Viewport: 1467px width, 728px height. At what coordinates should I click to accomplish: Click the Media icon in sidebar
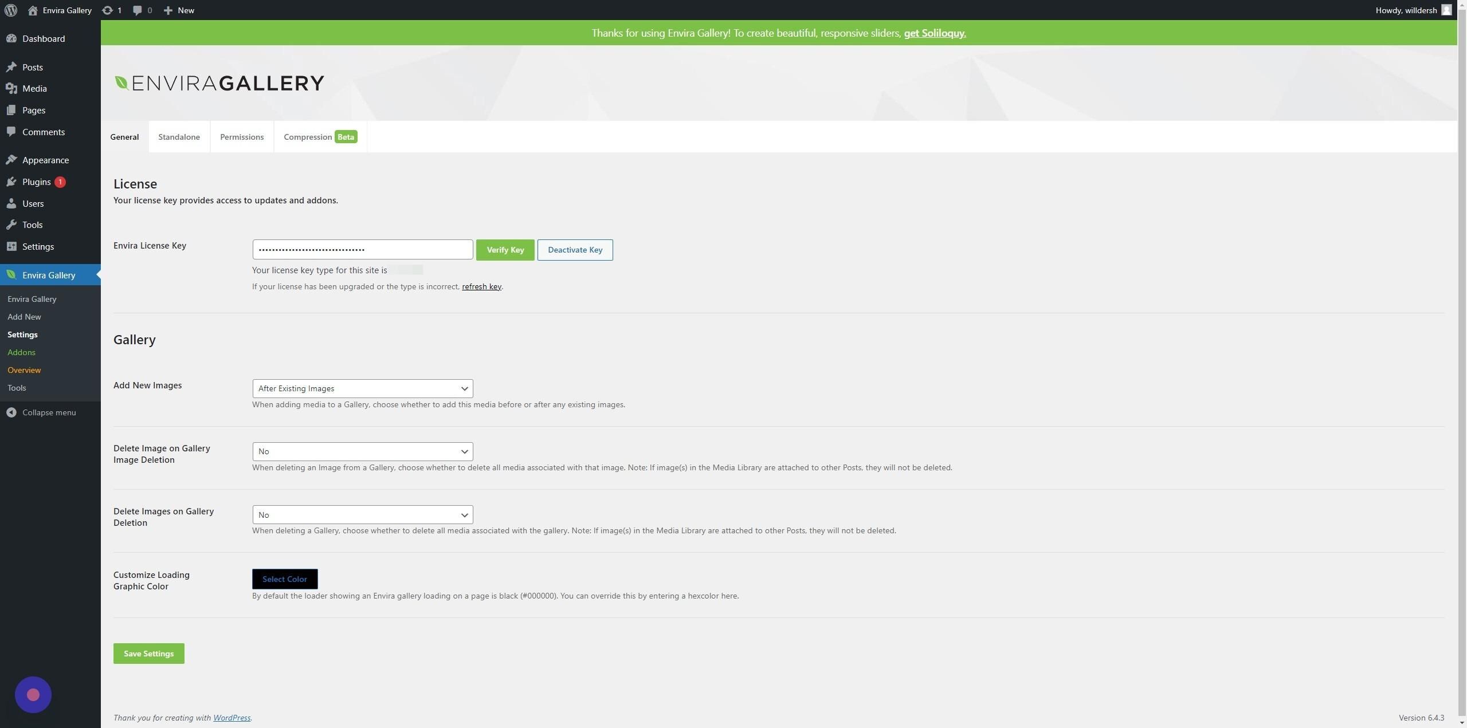11,89
